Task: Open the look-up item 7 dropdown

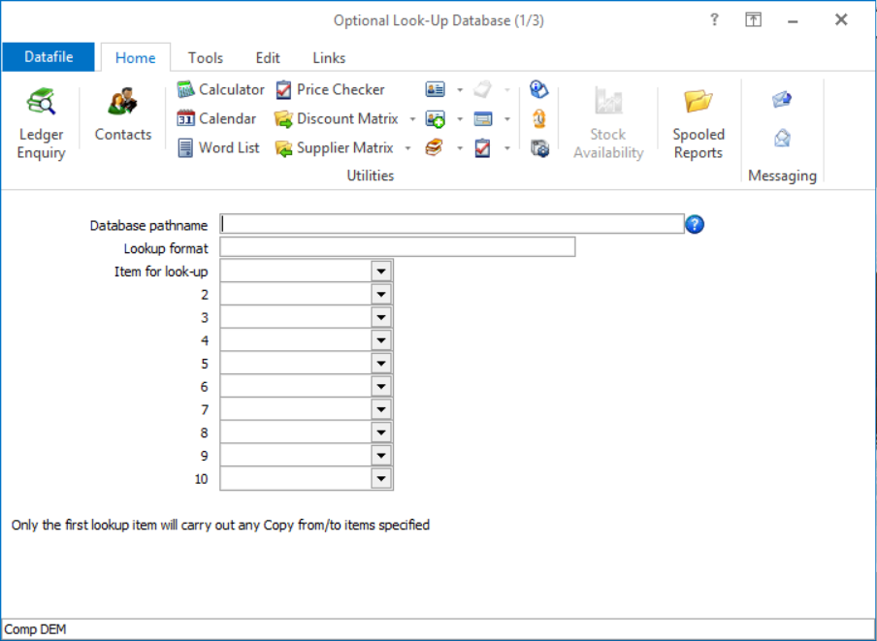Action: [381, 409]
